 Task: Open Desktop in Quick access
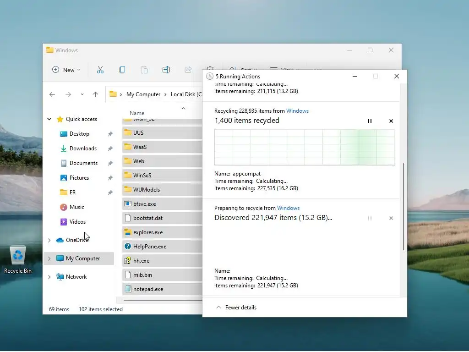[x=79, y=134]
